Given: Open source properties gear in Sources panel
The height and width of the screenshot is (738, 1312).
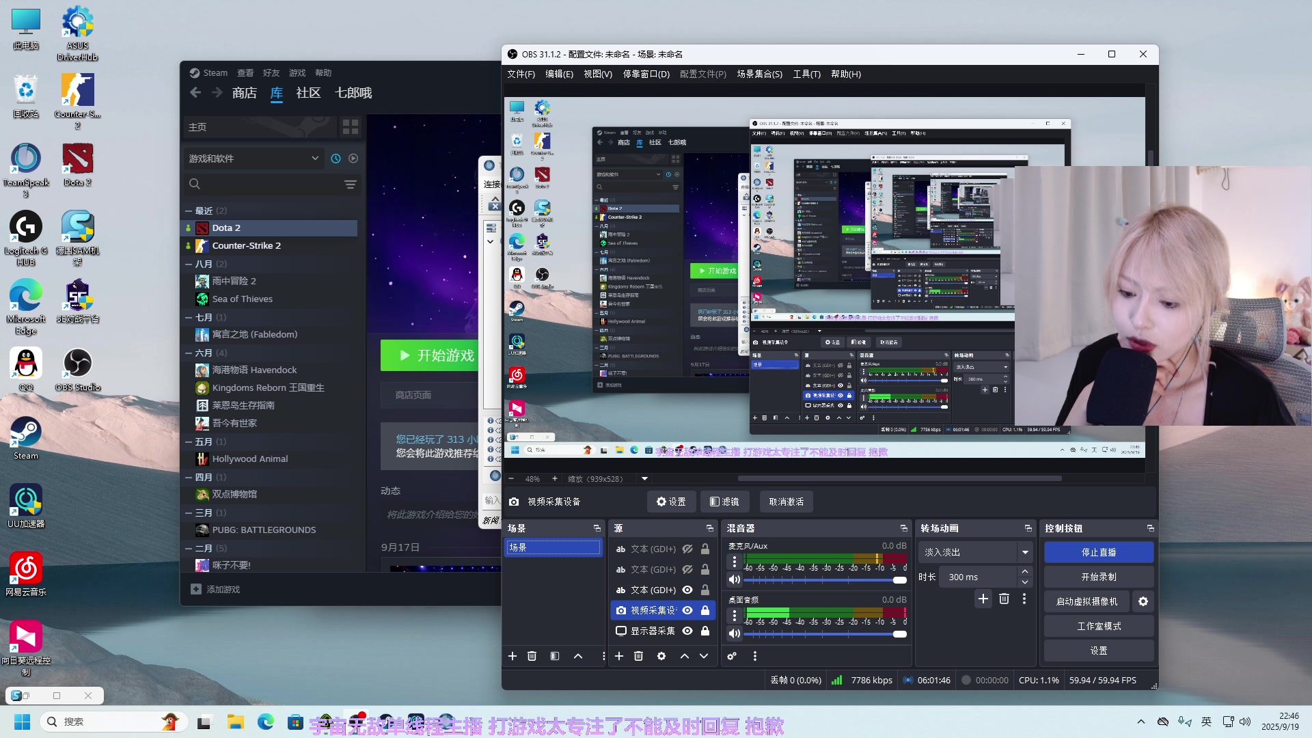Looking at the screenshot, I should (x=661, y=656).
